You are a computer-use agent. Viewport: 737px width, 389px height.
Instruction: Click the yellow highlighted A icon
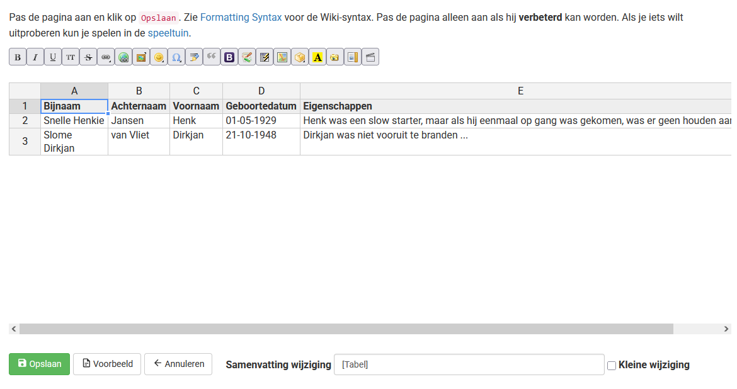point(317,57)
